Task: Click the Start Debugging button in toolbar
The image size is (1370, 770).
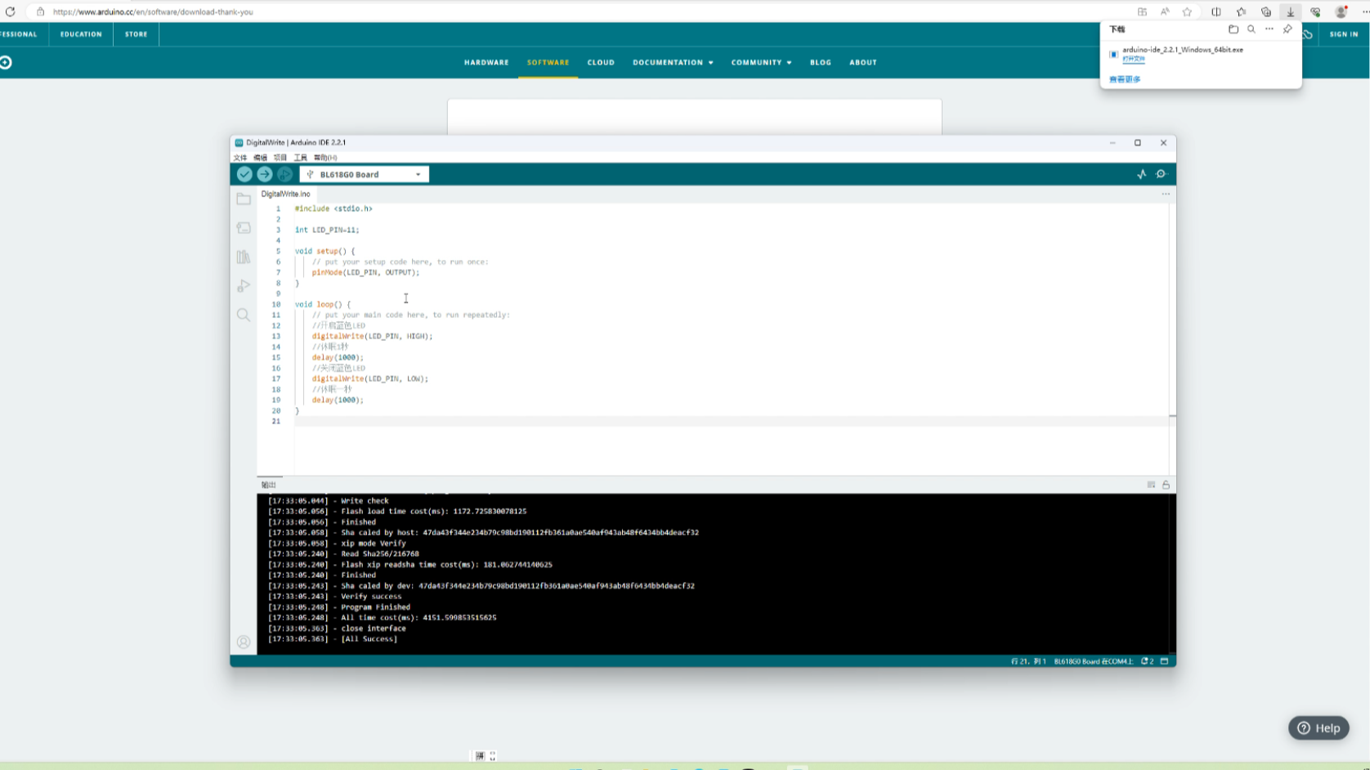Action: pos(284,174)
